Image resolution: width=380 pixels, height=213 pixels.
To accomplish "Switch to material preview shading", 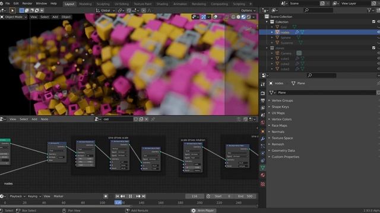I will [x=243, y=17].
